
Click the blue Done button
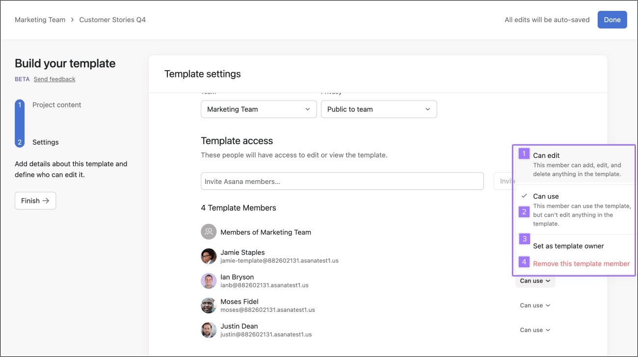[612, 20]
